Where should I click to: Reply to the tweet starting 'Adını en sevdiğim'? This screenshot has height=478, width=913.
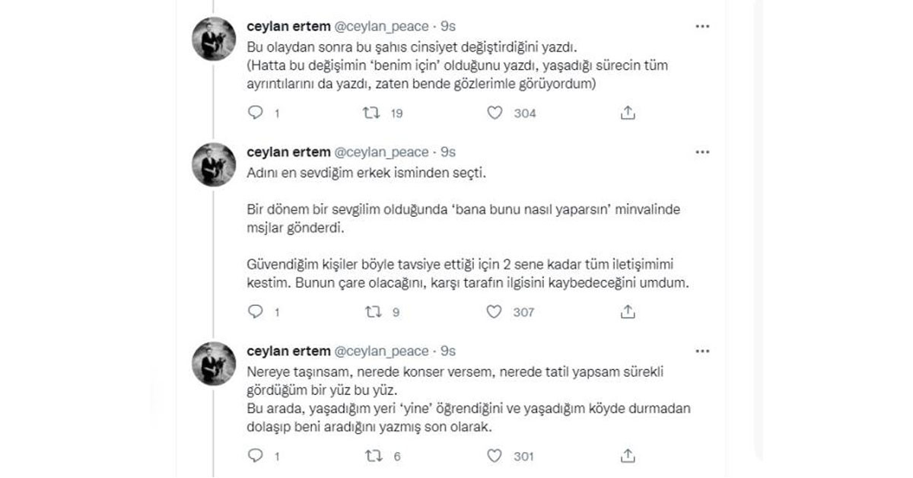[x=256, y=311]
